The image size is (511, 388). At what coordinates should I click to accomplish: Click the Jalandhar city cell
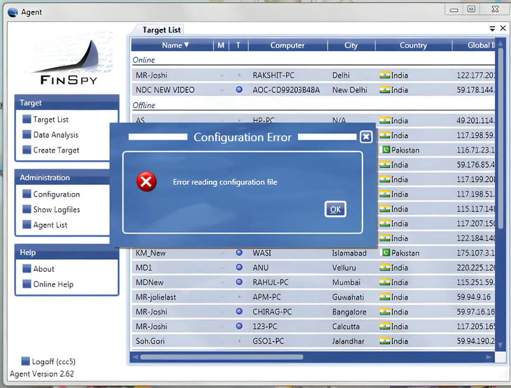348,341
